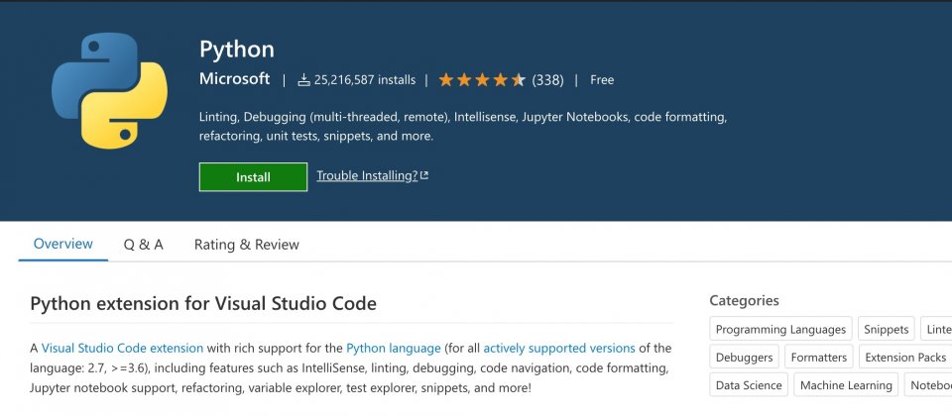Switch to the Overview tab
The height and width of the screenshot is (416, 952).
pos(63,244)
